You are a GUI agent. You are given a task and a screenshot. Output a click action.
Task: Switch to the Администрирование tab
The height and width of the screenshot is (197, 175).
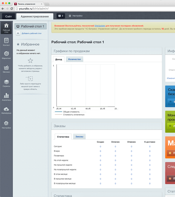tap(35, 16)
